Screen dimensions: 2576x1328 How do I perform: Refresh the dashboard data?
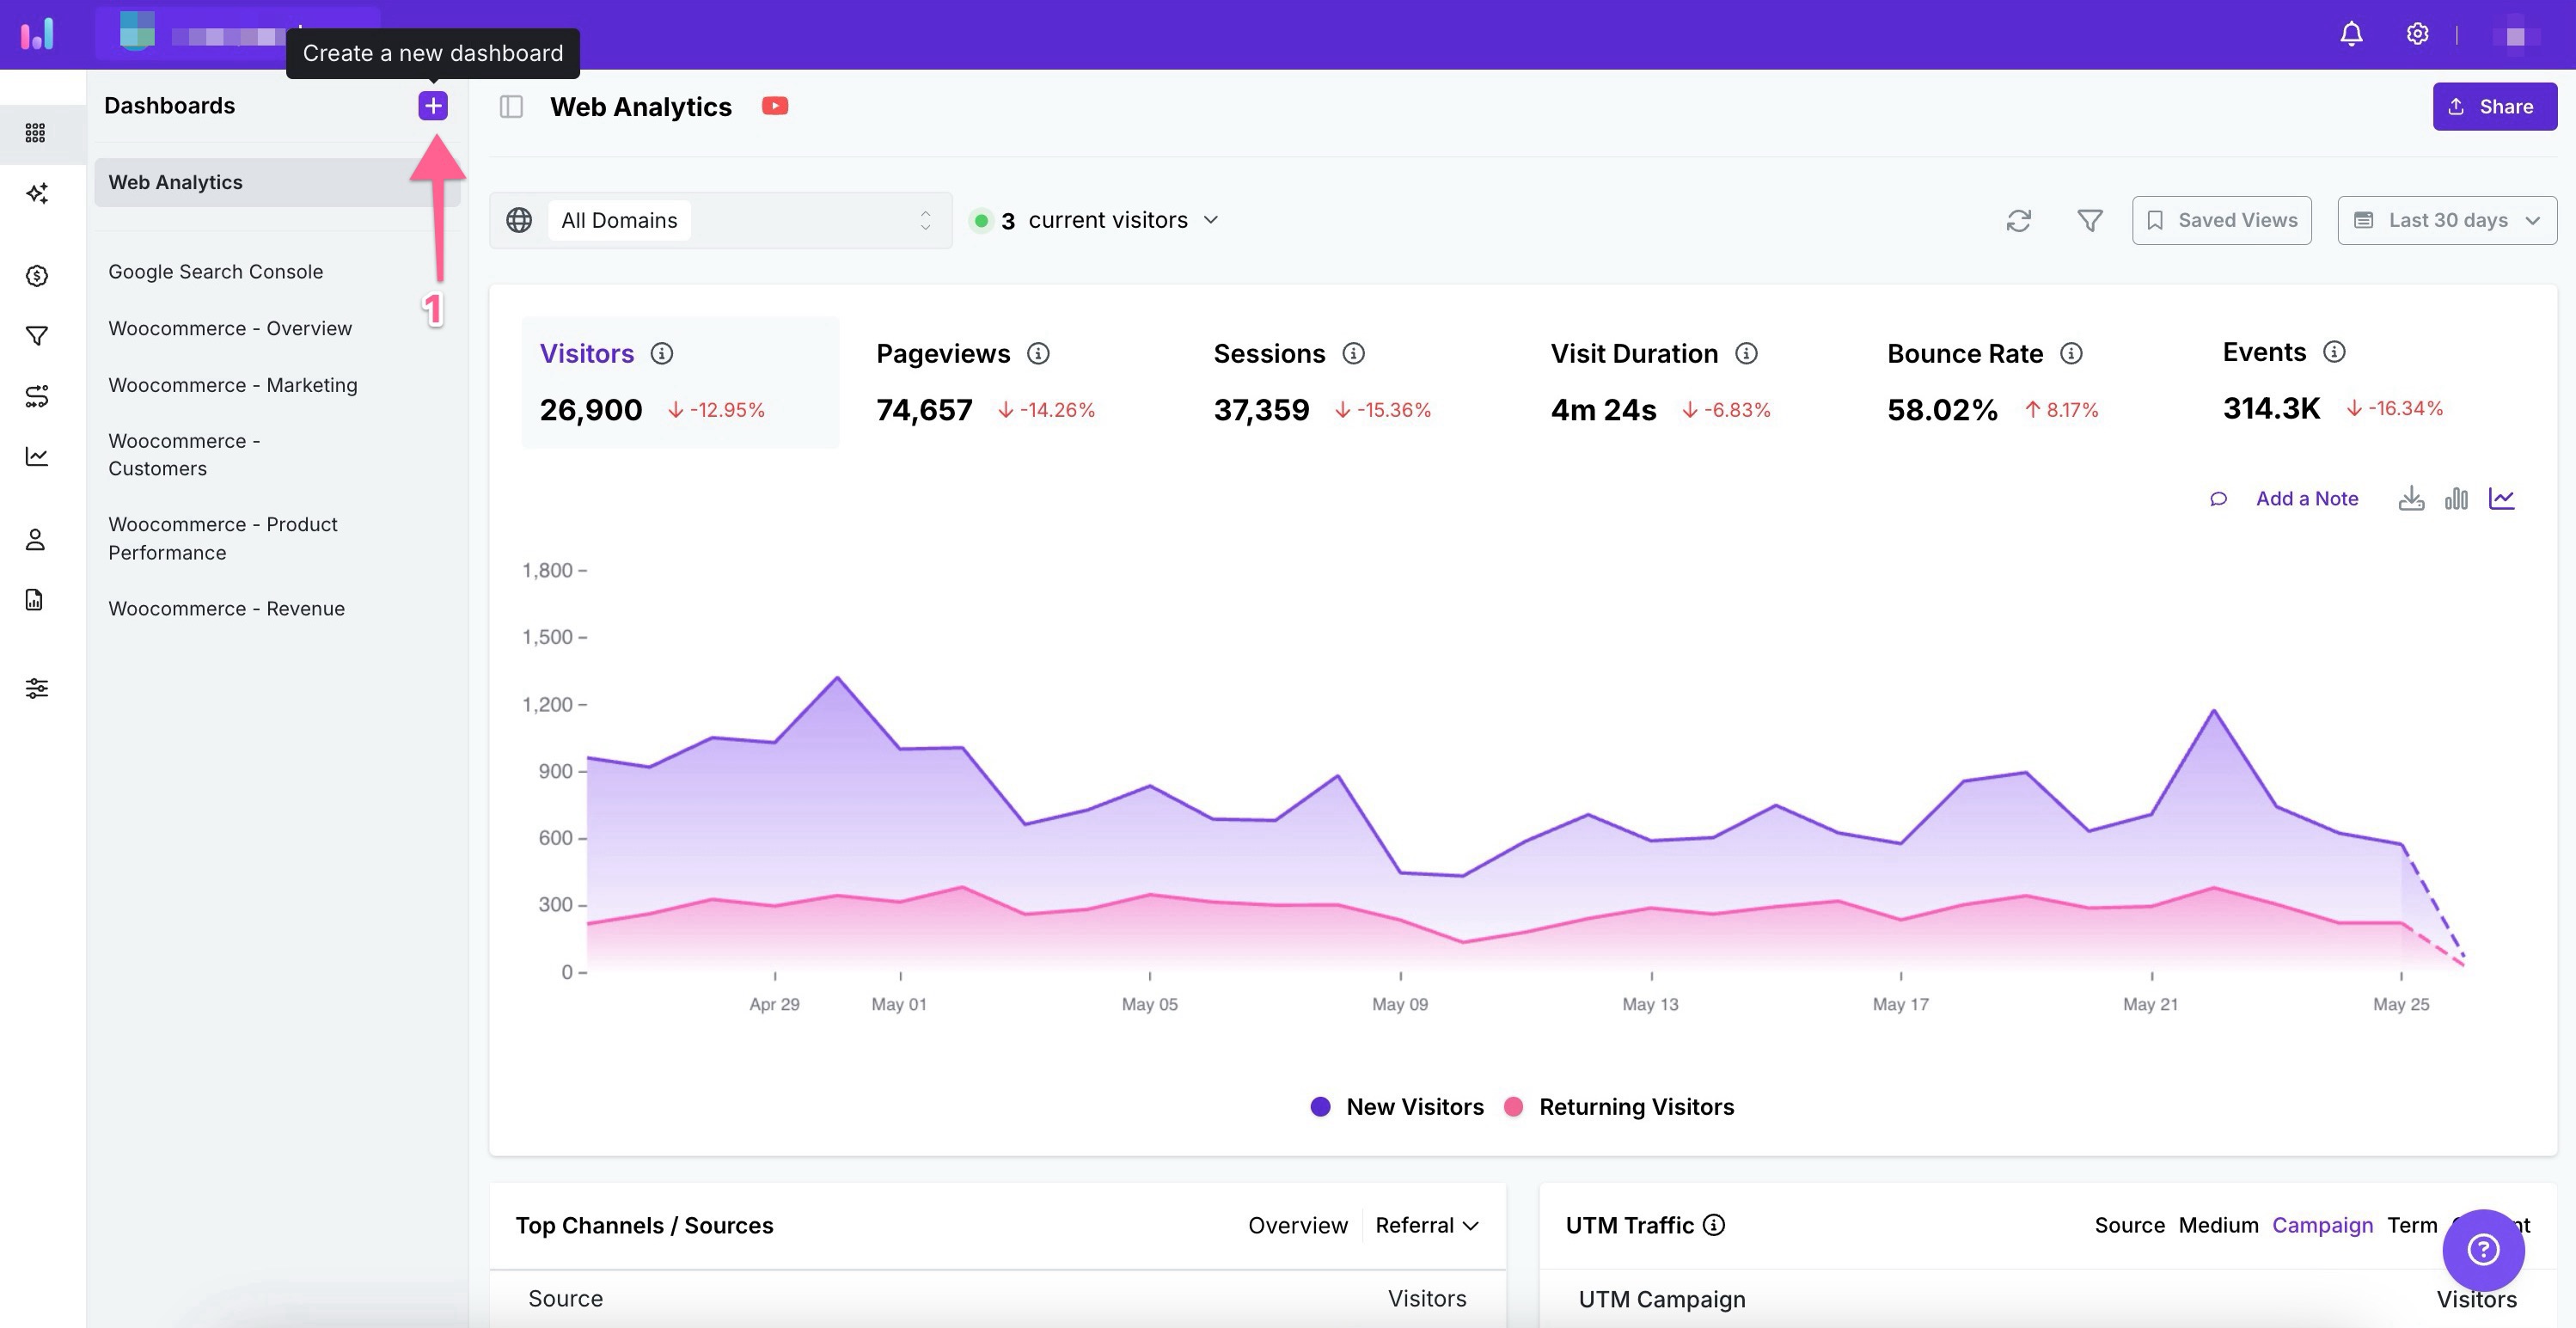pyautogui.click(x=2019, y=220)
